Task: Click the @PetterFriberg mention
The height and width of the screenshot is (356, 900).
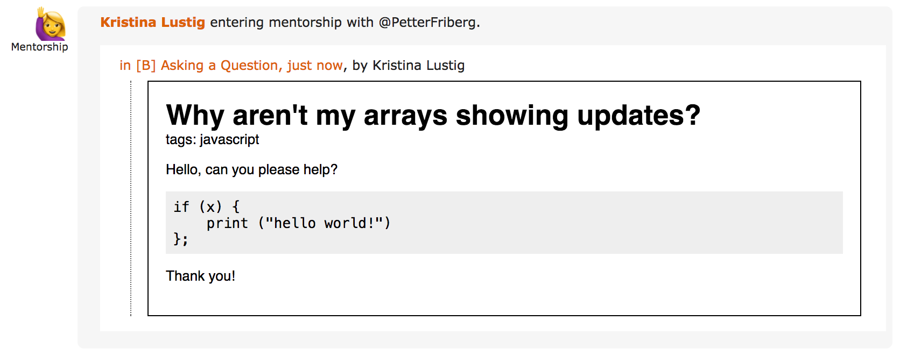Action: [x=428, y=23]
